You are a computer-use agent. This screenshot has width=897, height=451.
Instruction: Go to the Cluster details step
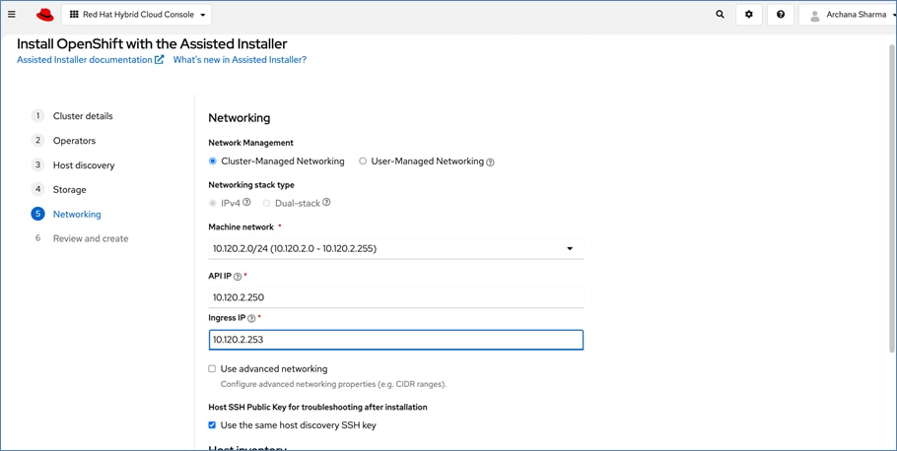point(83,116)
